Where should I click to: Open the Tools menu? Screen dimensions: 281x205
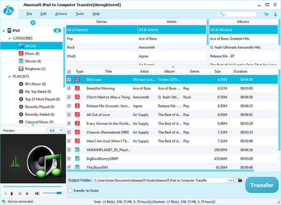tap(80, 14)
